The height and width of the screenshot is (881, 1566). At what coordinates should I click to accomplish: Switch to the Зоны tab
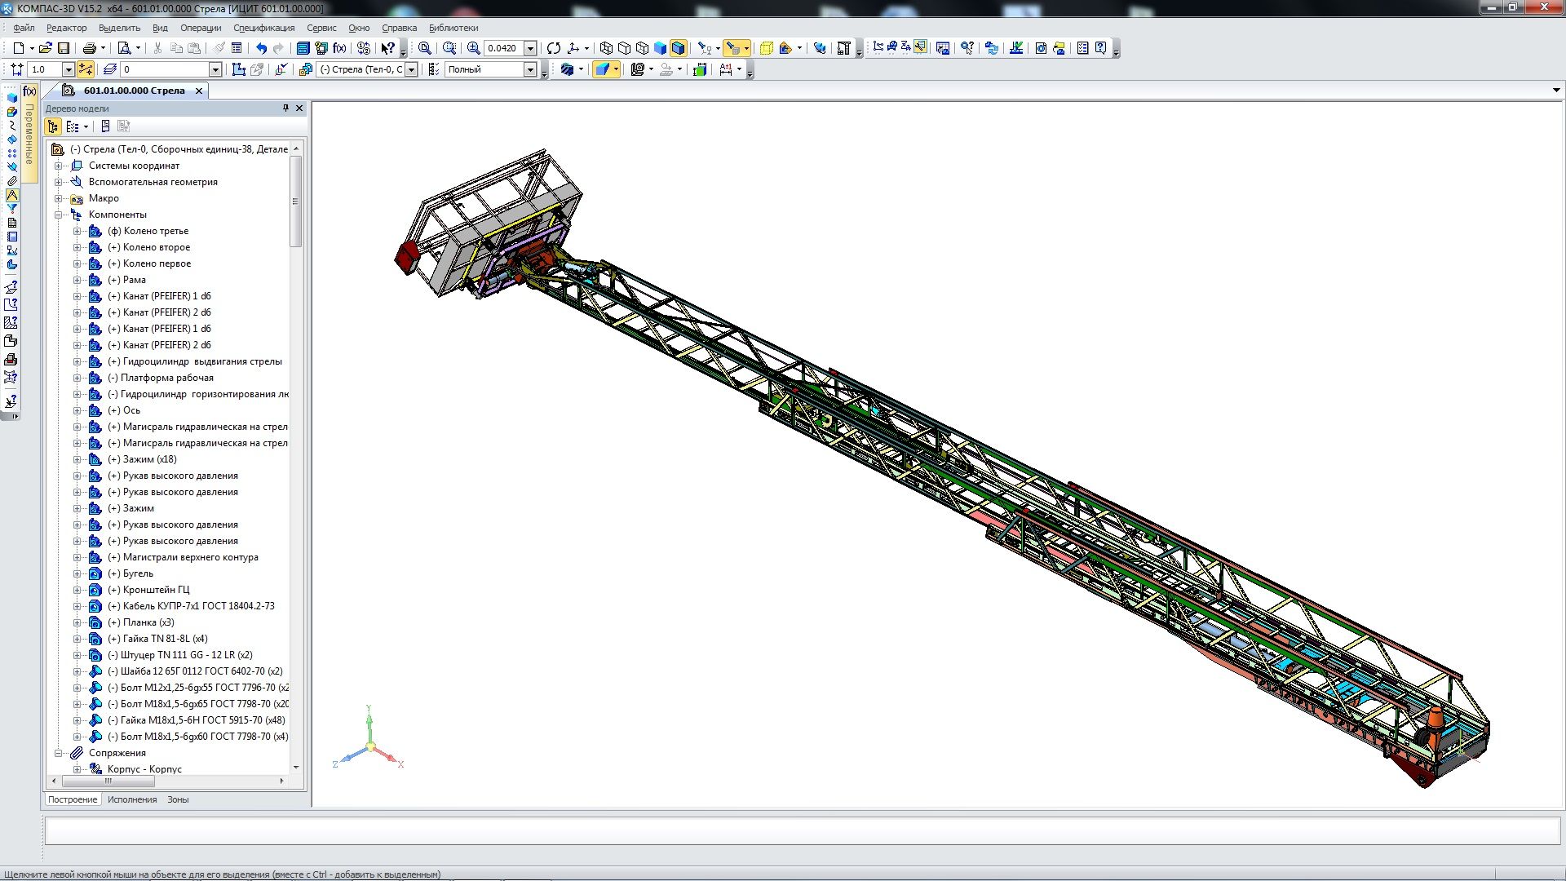pos(178,799)
